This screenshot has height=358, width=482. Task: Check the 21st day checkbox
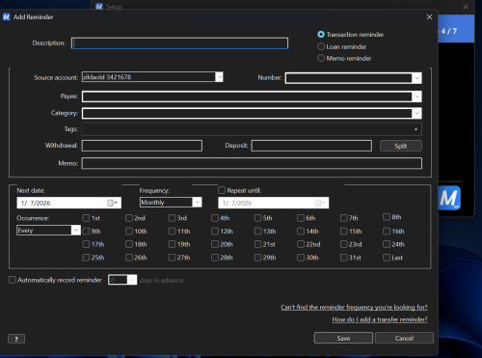click(x=257, y=244)
